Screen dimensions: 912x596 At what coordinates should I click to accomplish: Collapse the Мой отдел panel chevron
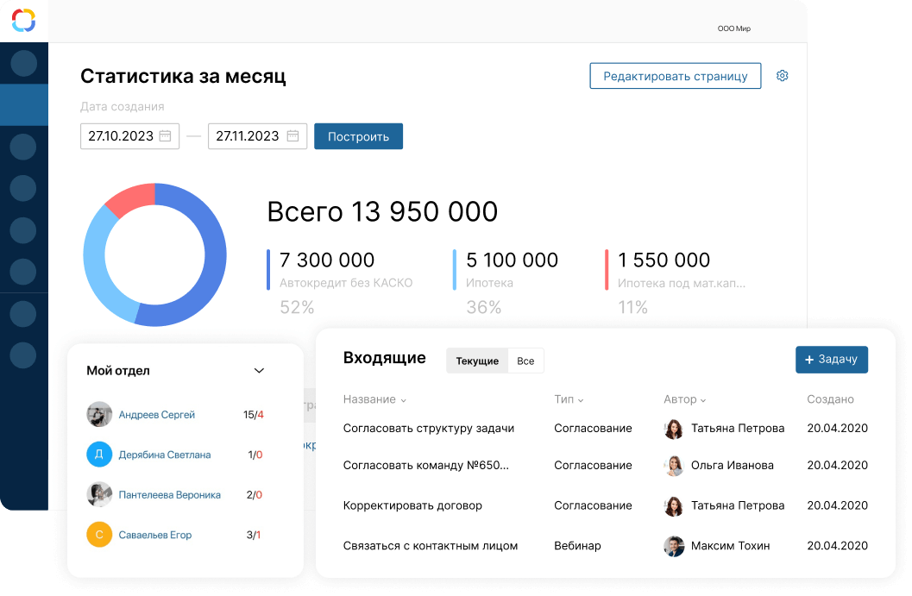click(259, 371)
